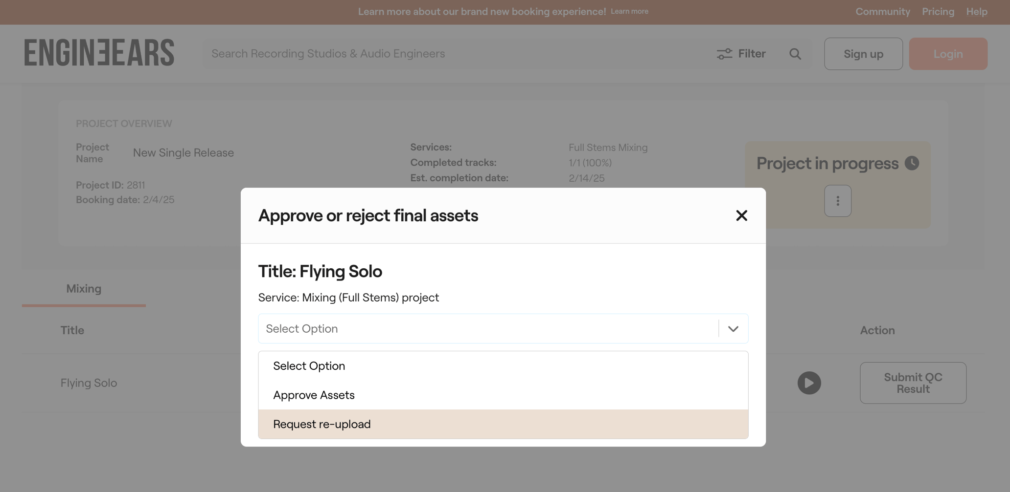1010x492 pixels.
Task: Click the Sign up button
Action: pos(863,54)
